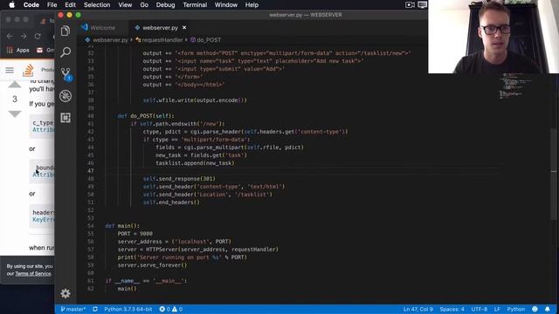Screen dimensions: 559x314
Task: Open the Go menu
Action: tap(144, 4)
